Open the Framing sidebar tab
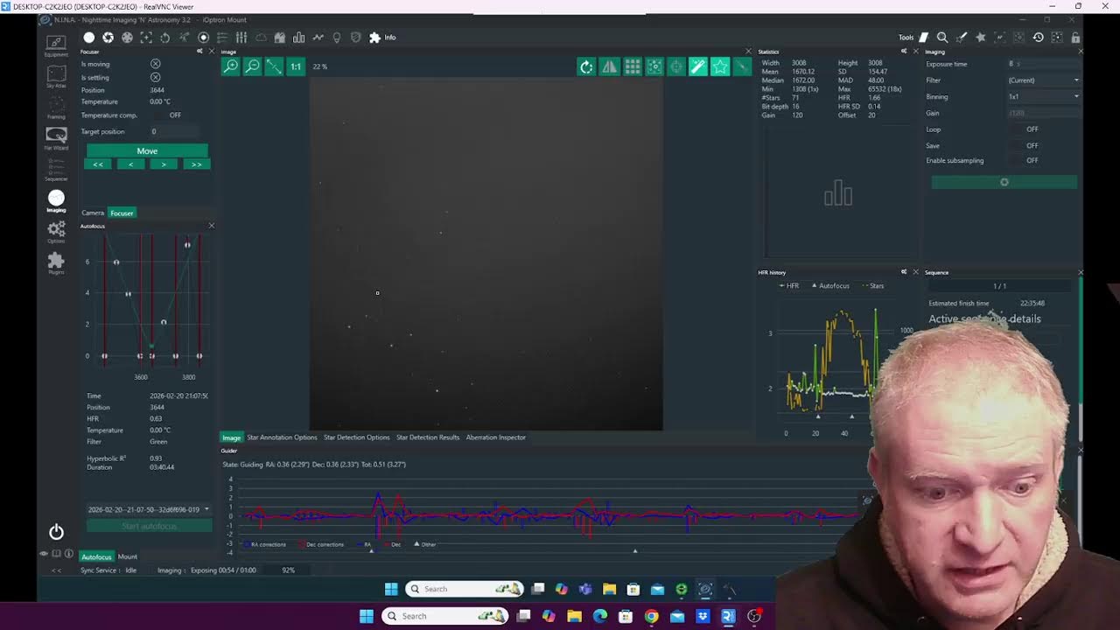The width and height of the screenshot is (1120, 630). tap(56, 108)
